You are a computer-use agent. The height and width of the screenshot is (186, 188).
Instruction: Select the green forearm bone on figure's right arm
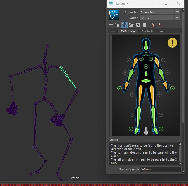(x=131, y=75)
